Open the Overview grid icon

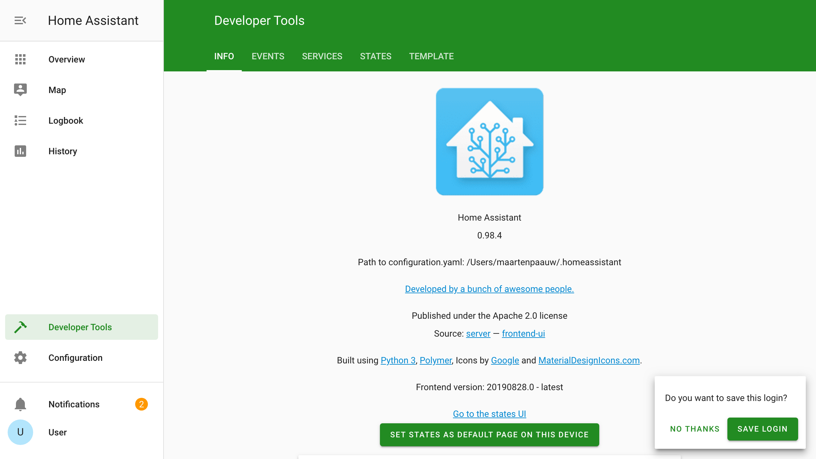[x=20, y=59]
